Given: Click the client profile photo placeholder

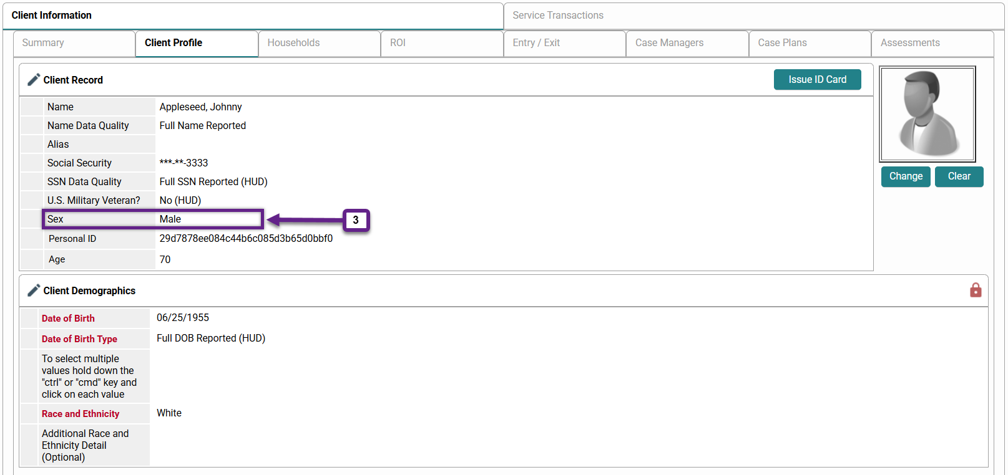Looking at the screenshot, I should tap(927, 114).
